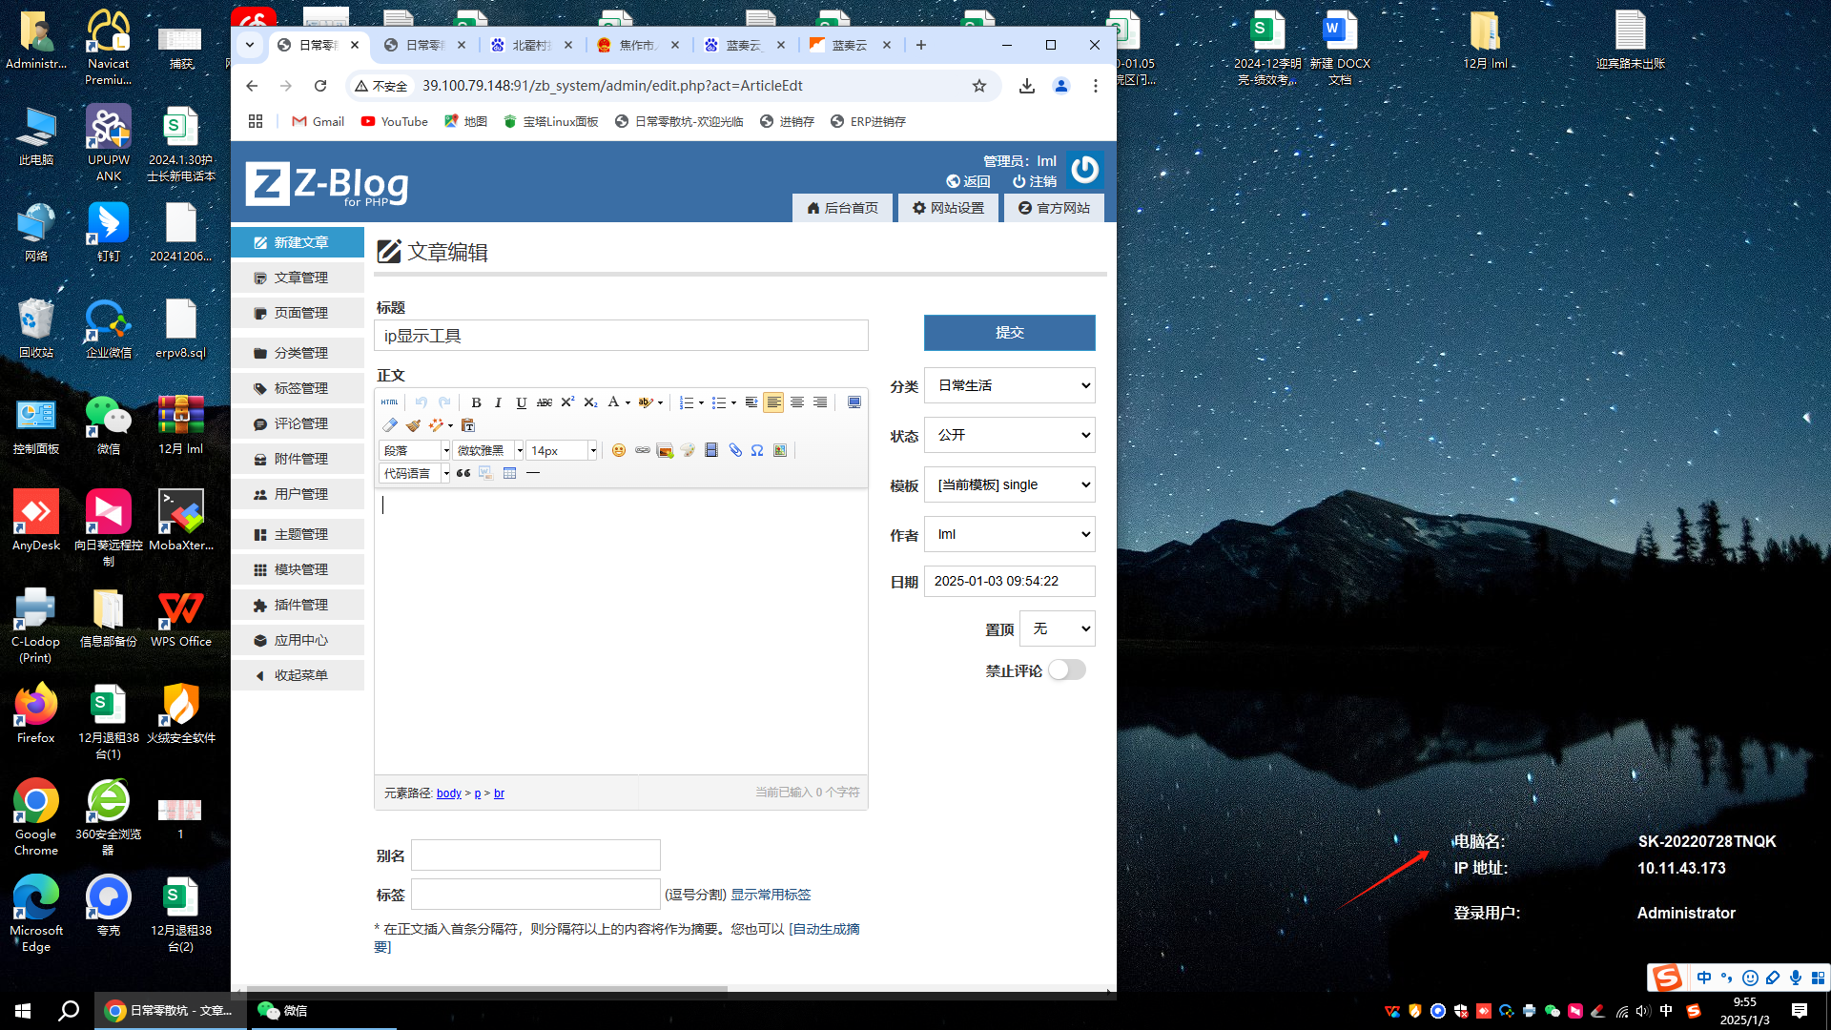Expand the 状态 status dropdown

[1009, 436]
